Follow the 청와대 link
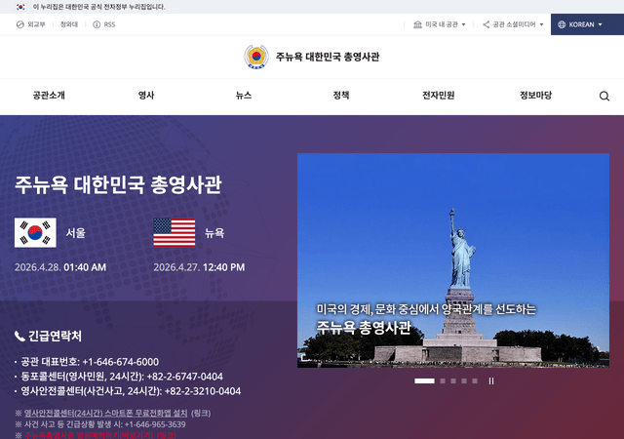Viewport: 624px width, 439px height. (x=69, y=24)
